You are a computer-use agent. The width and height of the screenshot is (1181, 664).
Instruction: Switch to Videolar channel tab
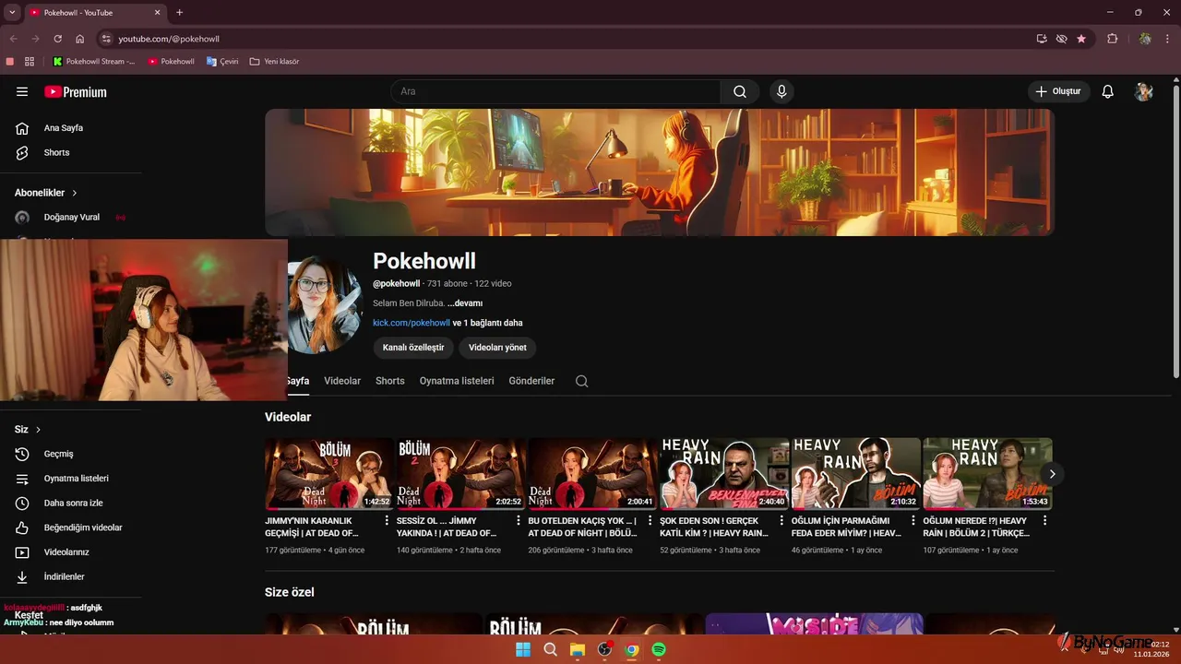tap(342, 381)
